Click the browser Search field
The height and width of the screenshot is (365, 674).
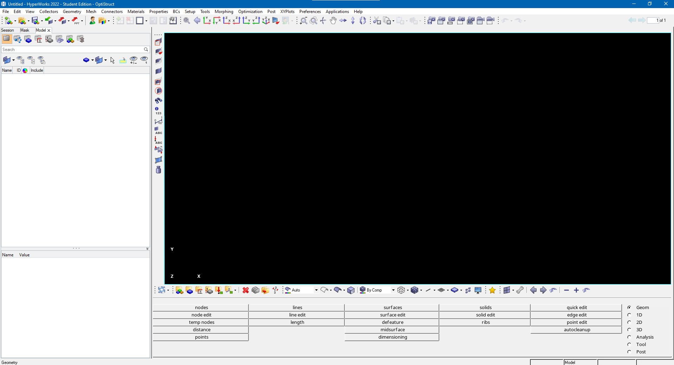point(75,50)
